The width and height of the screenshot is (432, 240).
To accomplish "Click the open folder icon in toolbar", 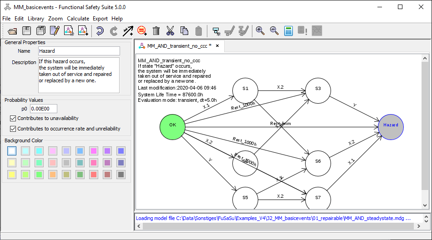I will pos(12,31).
